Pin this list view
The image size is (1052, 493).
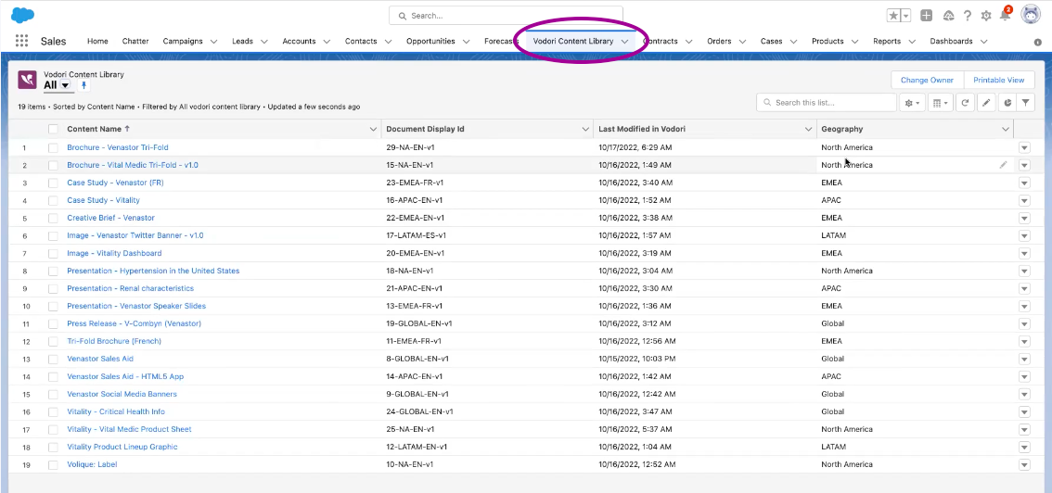click(83, 85)
